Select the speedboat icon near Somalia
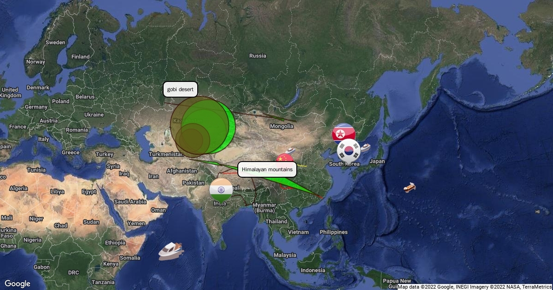 coord(171,251)
